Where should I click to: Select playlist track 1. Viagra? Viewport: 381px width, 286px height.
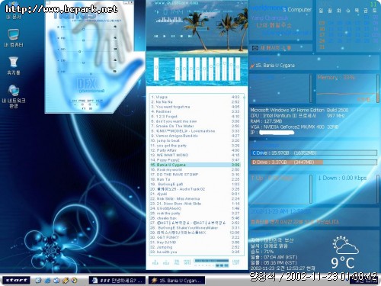(x=195, y=97)
